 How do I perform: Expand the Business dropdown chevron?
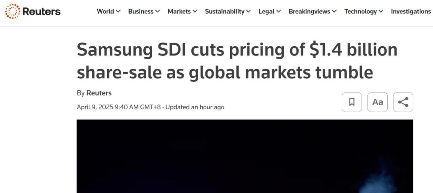click(158, 11)
